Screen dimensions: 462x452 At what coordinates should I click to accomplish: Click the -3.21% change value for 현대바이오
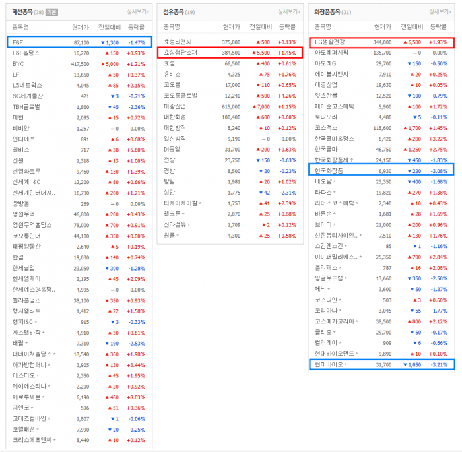coord(439,365)
